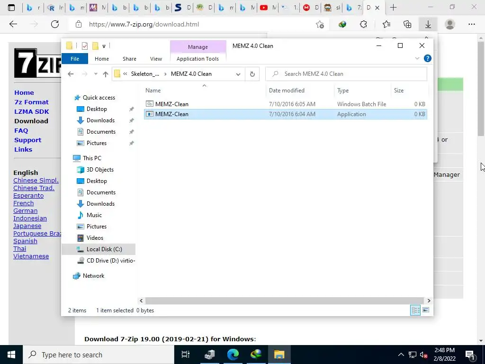Click the Search MEMZ 4.0 Clean box
Viewport: 485px width, 364px height.
pos(346,74)
